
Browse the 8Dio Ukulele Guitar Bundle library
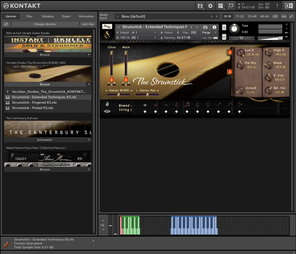[45, 55]
